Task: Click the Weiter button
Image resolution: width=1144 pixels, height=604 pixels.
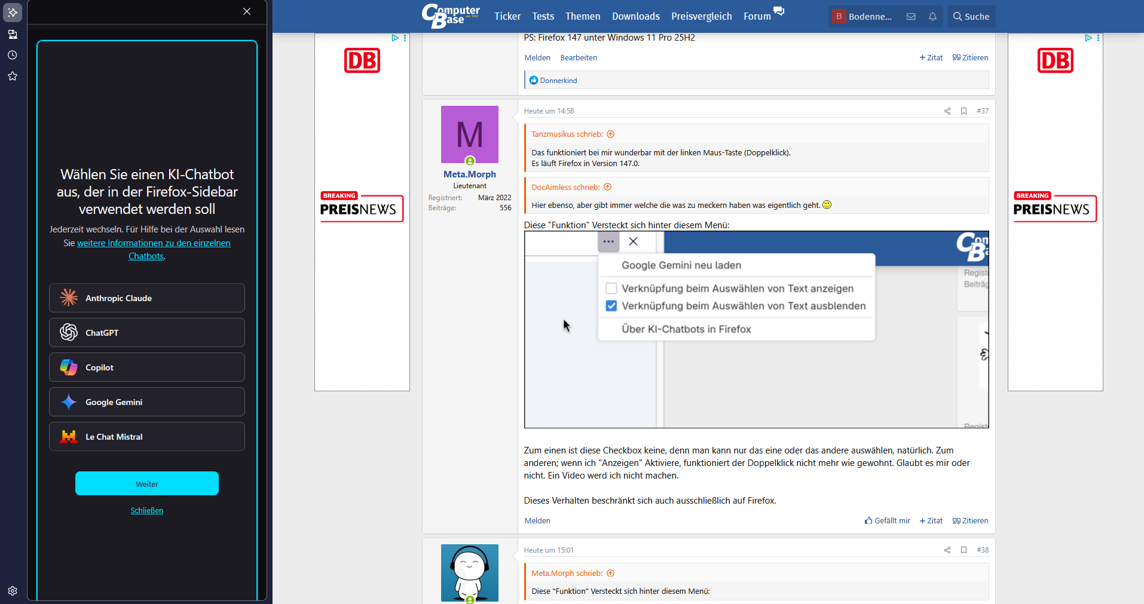Action: click(x=147, y=483)
